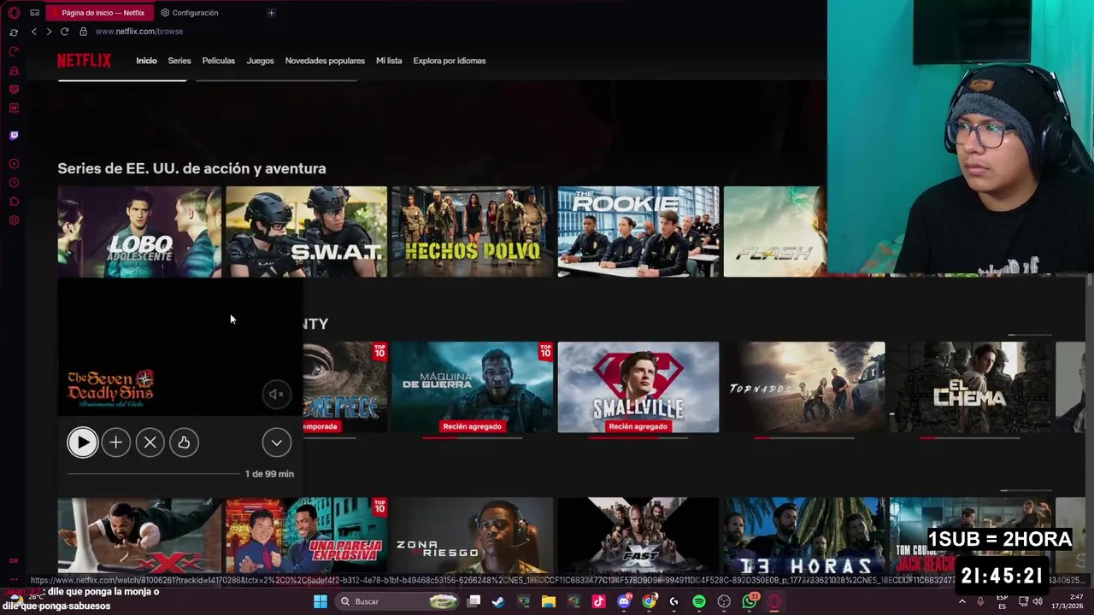Viewport: 1094px width, 615px height.
Task: Open Windows Start menu
Action: tap(321, 601)
